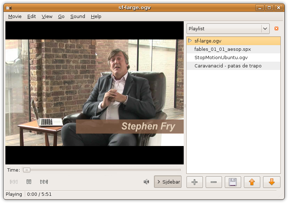Select Caravanacid - patas de trapo

pos(234,66)
